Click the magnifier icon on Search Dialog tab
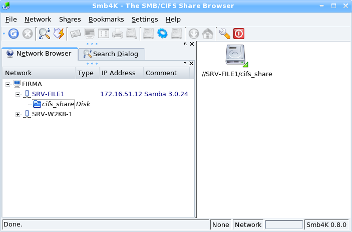This screenshot has height=232, width=352. (87, 54)
